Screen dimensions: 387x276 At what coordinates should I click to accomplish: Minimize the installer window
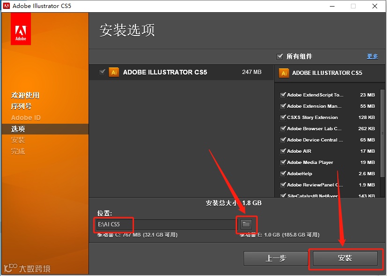(x=332, y=6)
